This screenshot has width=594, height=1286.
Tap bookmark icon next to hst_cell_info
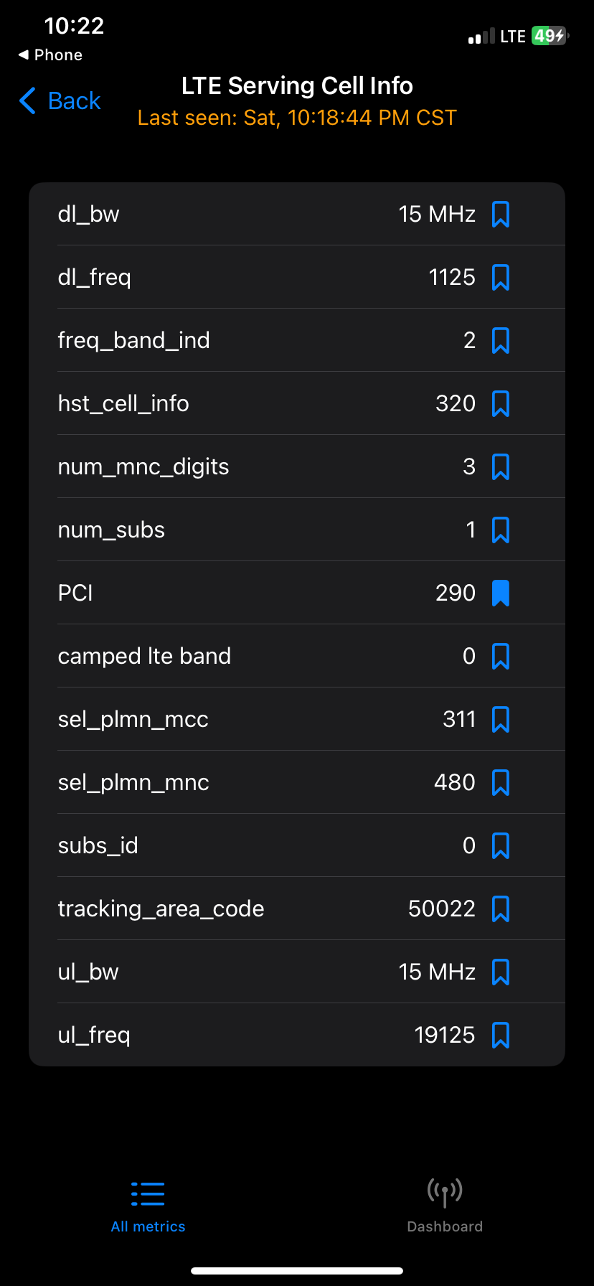[x=500, y=404]
